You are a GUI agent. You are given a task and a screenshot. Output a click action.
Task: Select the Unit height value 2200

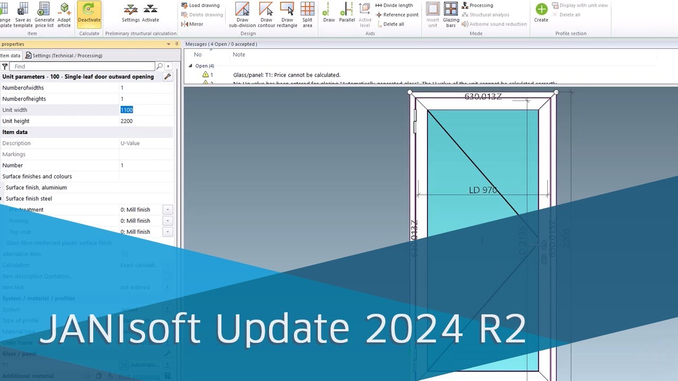[127, 121]
